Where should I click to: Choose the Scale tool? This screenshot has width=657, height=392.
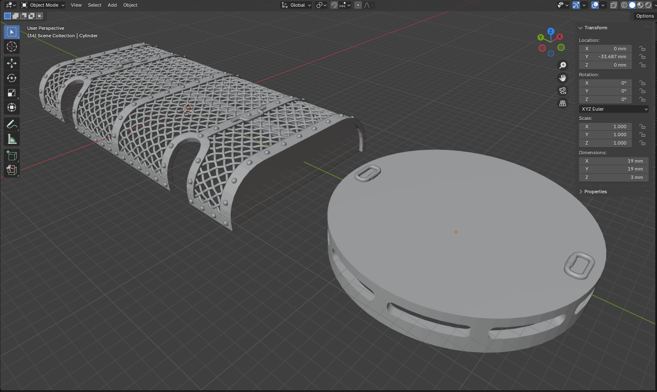tap(12, 93)
